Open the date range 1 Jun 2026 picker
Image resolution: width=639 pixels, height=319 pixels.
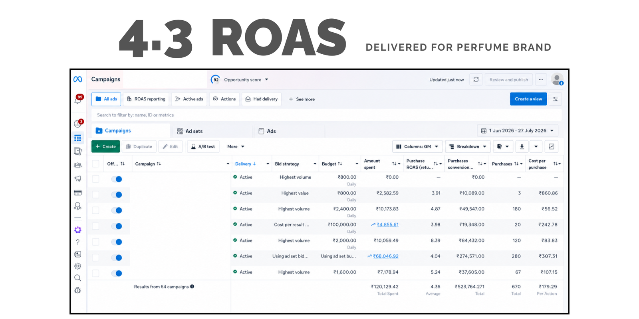click(518, 131)
